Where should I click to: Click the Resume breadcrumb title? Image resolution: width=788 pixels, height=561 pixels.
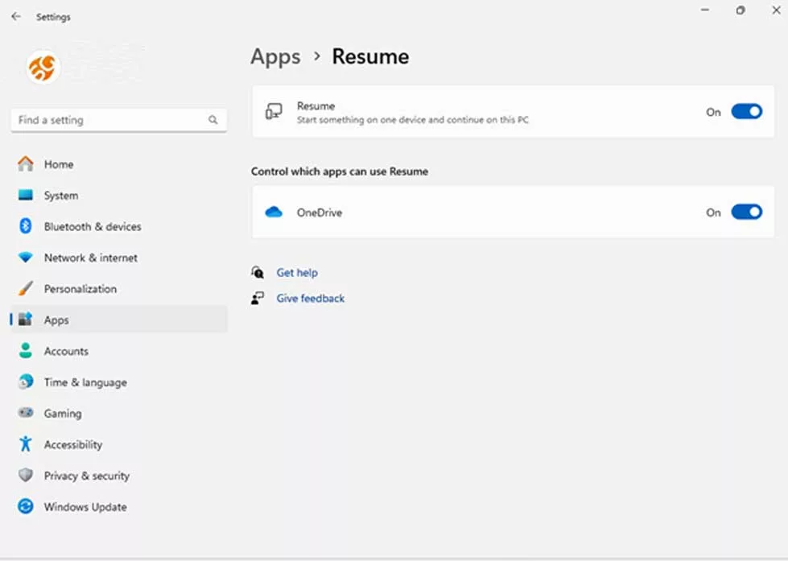(x=370, y=56)
